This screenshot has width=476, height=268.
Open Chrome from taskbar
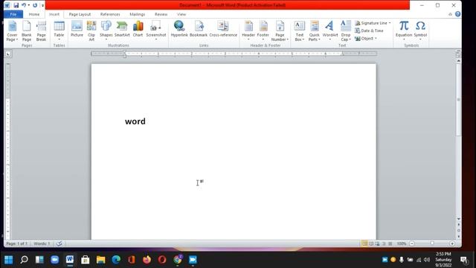point(178,260)
